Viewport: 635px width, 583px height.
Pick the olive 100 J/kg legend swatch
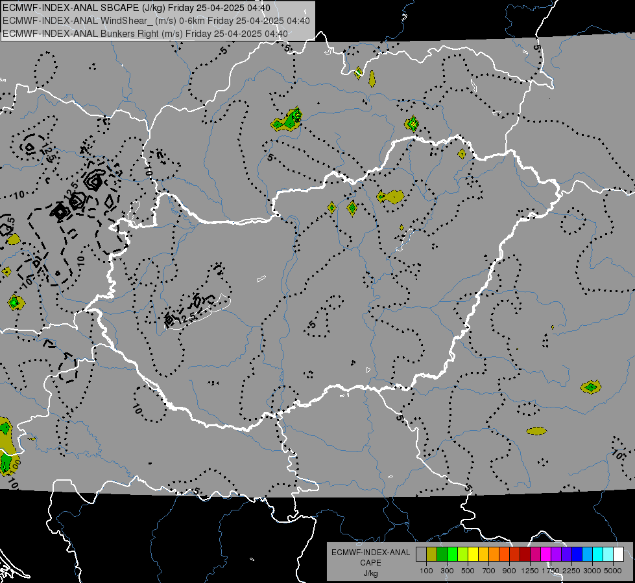pos(432,554)
